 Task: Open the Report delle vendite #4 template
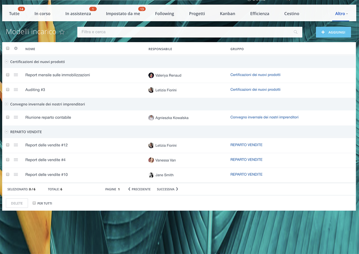point(45,160)
